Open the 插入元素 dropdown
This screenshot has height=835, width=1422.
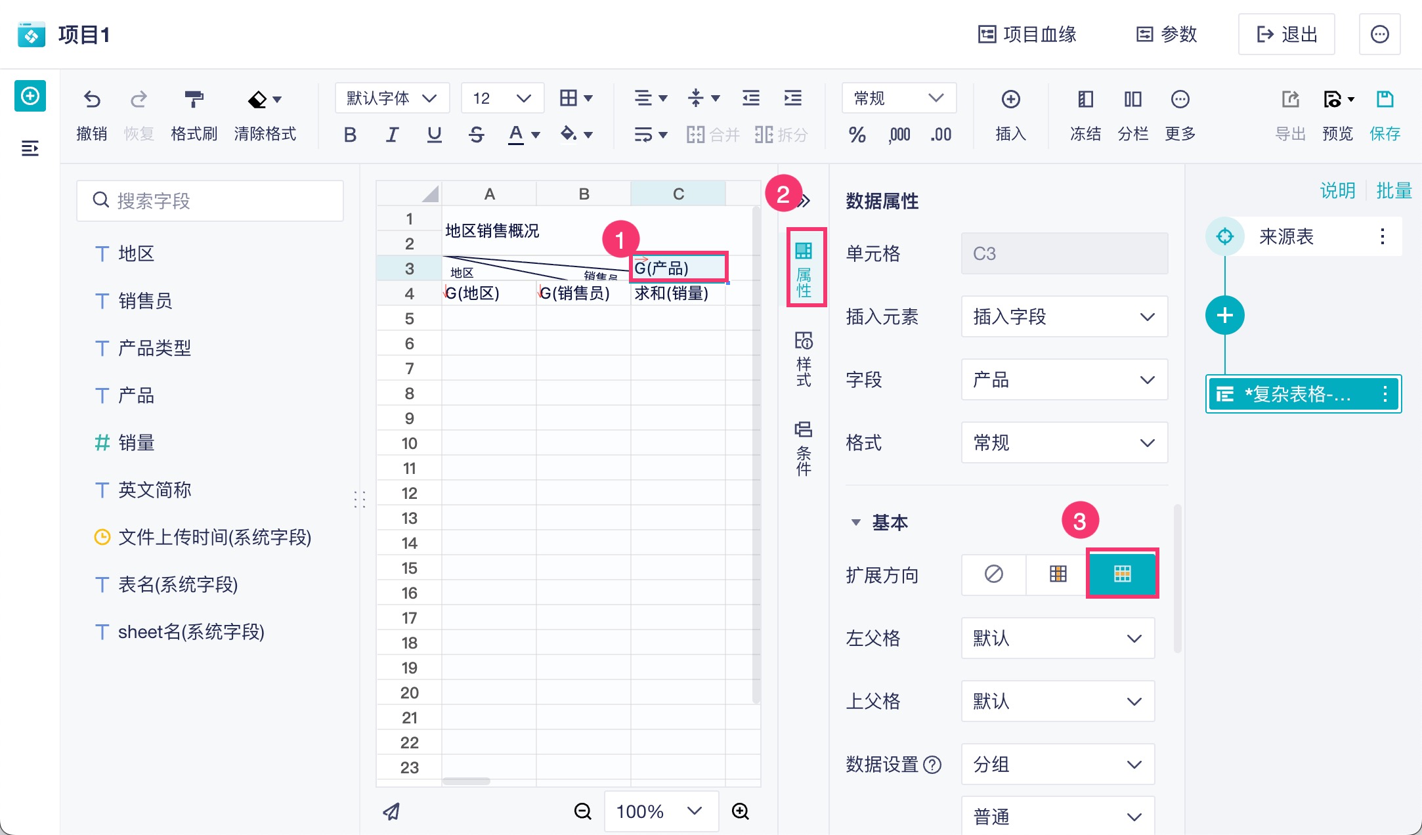(x=1064, y=317)
